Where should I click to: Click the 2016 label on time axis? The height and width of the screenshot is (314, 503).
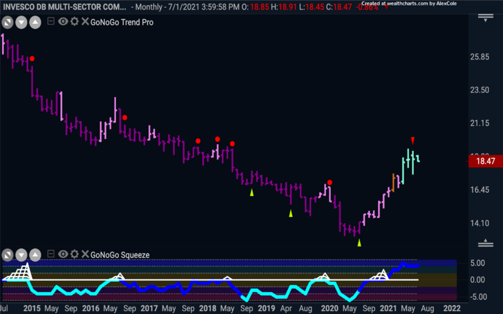tap(91, 308)
